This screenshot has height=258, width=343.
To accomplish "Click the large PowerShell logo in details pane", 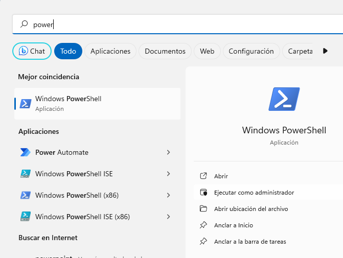I will (x=284, y=99).
